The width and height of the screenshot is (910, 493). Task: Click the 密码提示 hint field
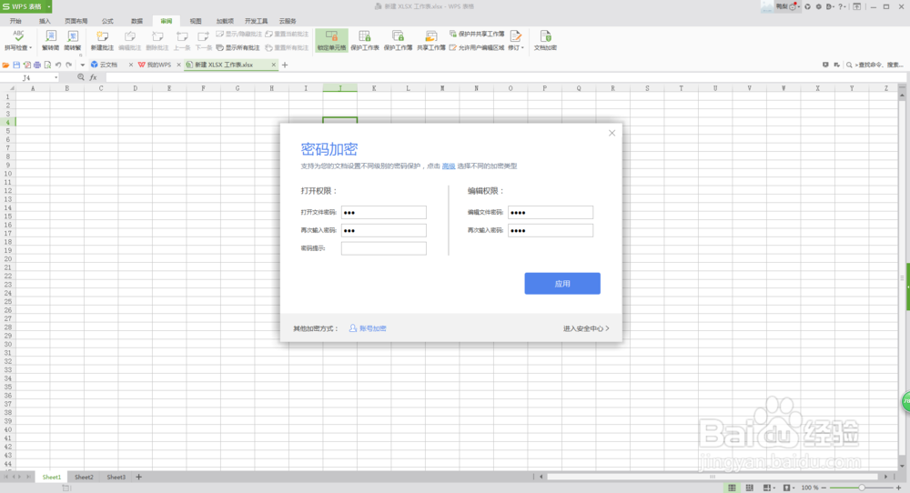384,248
